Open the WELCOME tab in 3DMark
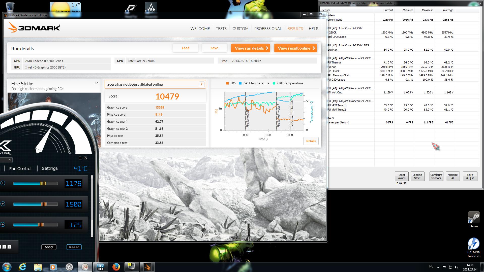The image size is (484, 272). [x=200, y=28]
